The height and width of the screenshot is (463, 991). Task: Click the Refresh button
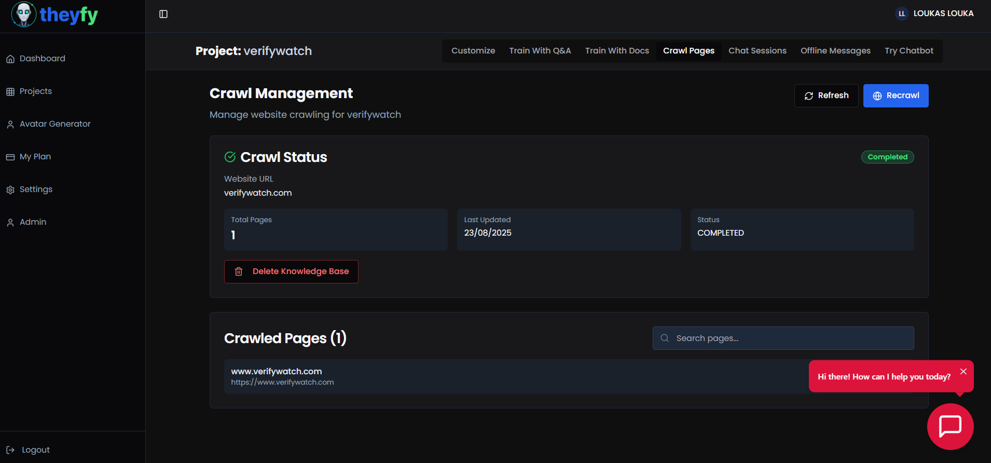pyautogui.click(x=827, y=96)
